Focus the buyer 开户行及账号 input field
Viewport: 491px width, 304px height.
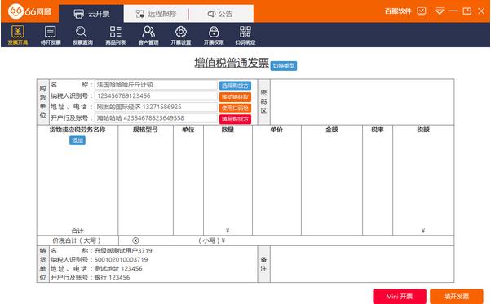pyautogui.click(x=156, y=118)
